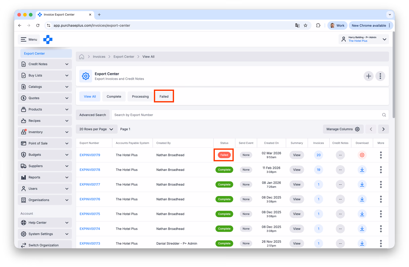This screenshot has width=409, height=267.
Task: Go to previous page arrow
Action: (371, 129)
